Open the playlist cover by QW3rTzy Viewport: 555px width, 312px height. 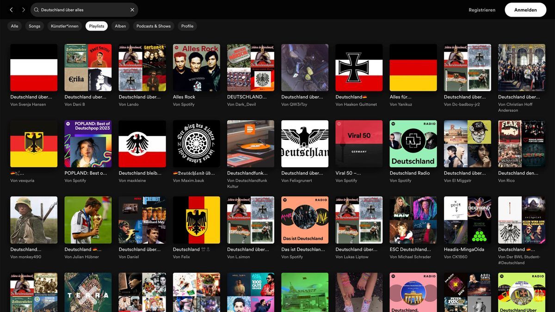click(305, 67)
